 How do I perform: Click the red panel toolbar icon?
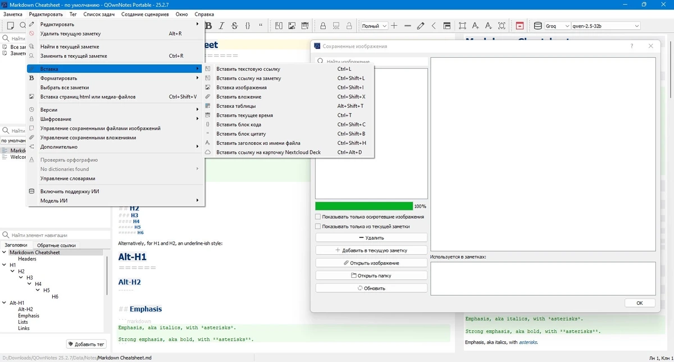(520, 26)
